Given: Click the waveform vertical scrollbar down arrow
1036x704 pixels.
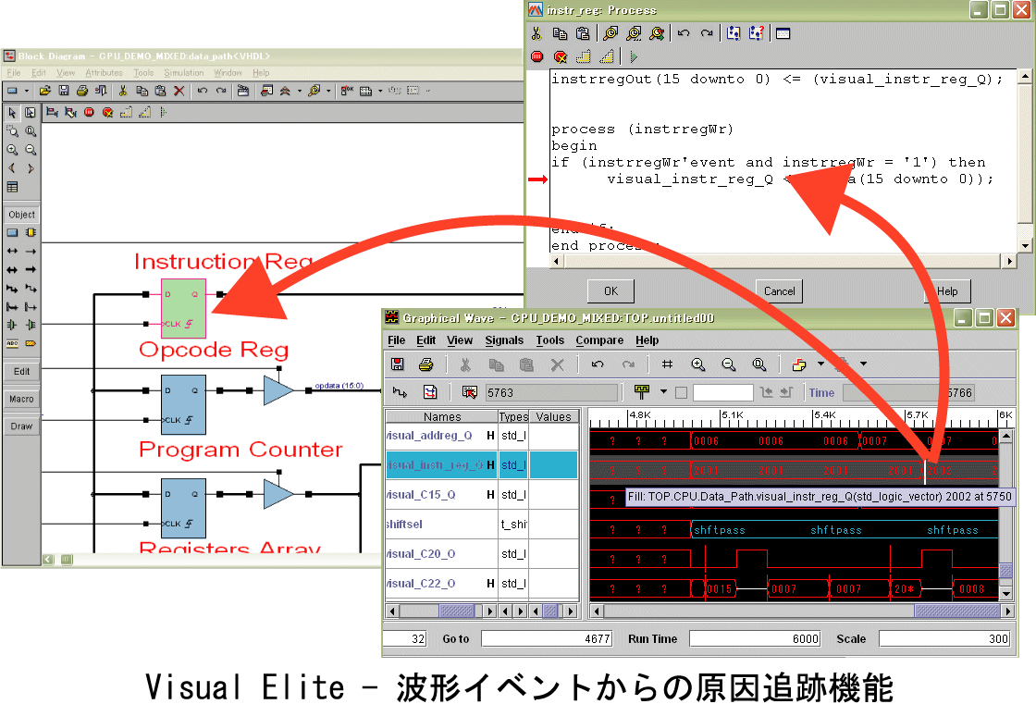Looking at the screenshot, I should [1005, 594].
